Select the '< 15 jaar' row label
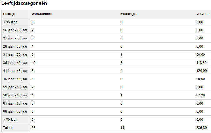The height and width of the screenshot is (133, 211). coord(10,22)
